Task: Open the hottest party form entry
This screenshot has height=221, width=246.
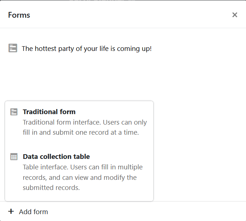Action: coord(87,48)
